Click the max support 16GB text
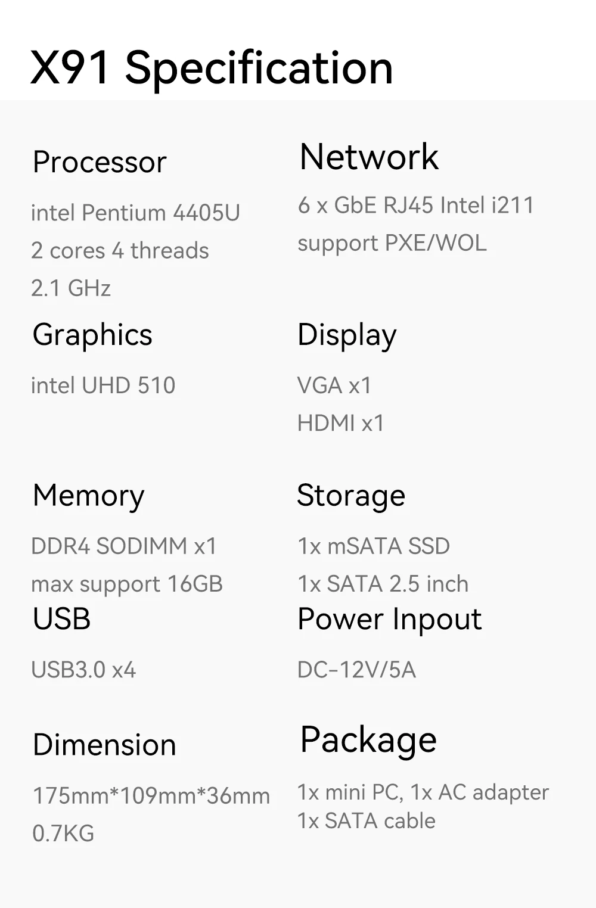596x908 pixels. point(127,584)
